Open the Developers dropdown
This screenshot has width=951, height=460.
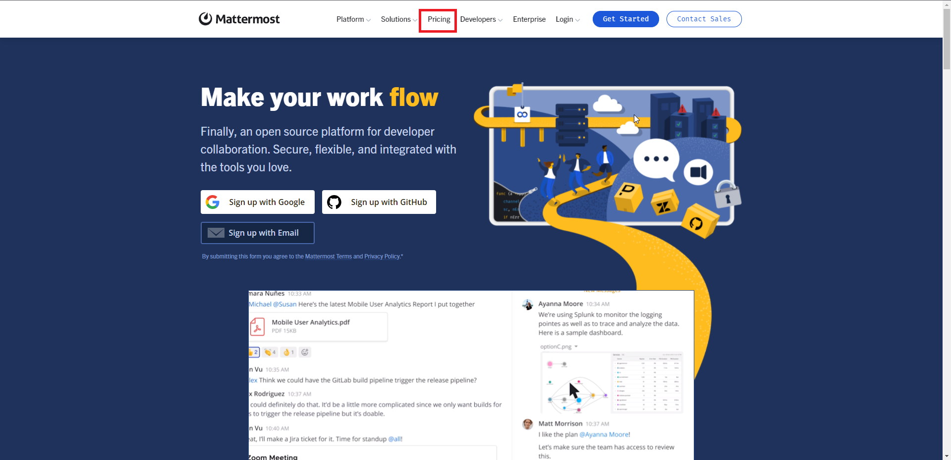coord(481,19)
